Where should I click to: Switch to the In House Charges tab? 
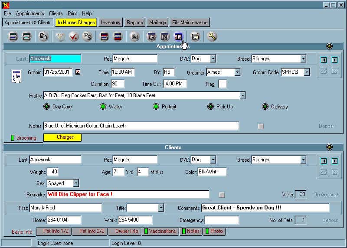pyautogui.click(x=76, y=23)
